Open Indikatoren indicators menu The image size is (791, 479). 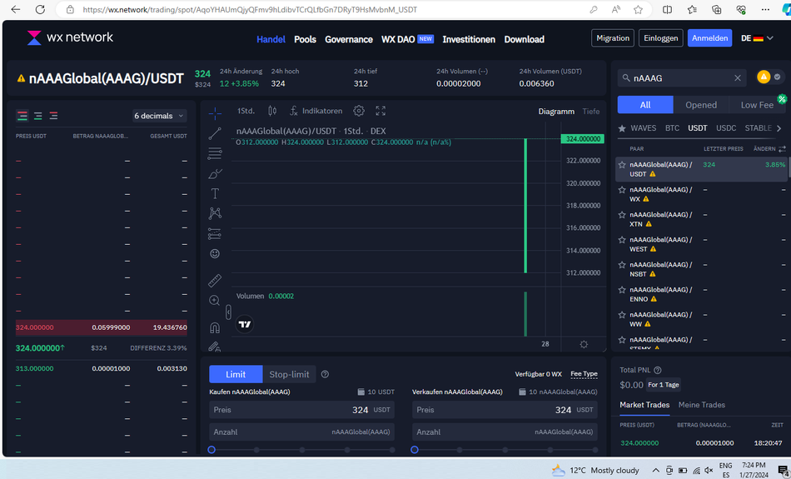[x=316, y=111]
